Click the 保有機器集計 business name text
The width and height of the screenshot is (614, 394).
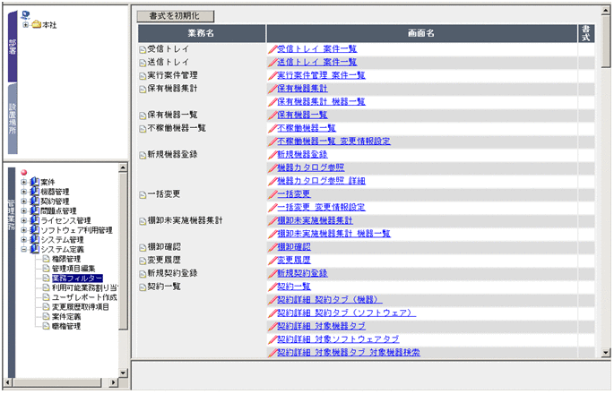(172, 89)
